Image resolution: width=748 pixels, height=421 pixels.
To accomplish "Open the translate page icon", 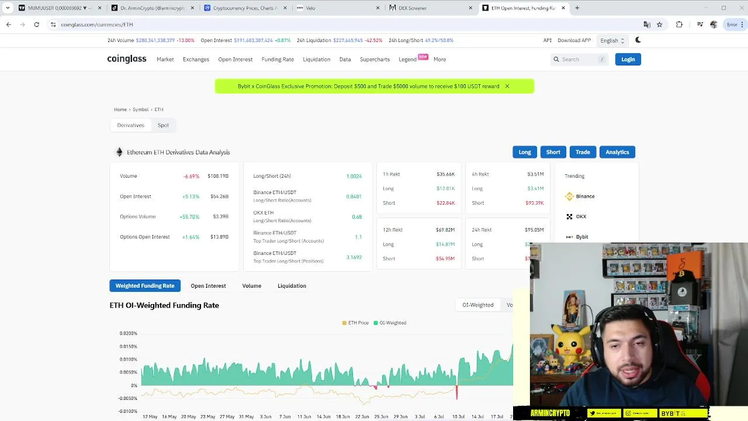I will pyautogui.click(x=647, y=25).
